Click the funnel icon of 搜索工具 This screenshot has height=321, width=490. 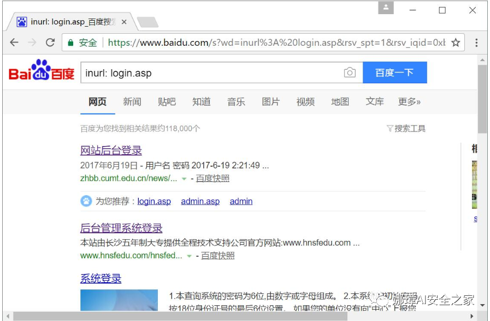tap(389, 129)
